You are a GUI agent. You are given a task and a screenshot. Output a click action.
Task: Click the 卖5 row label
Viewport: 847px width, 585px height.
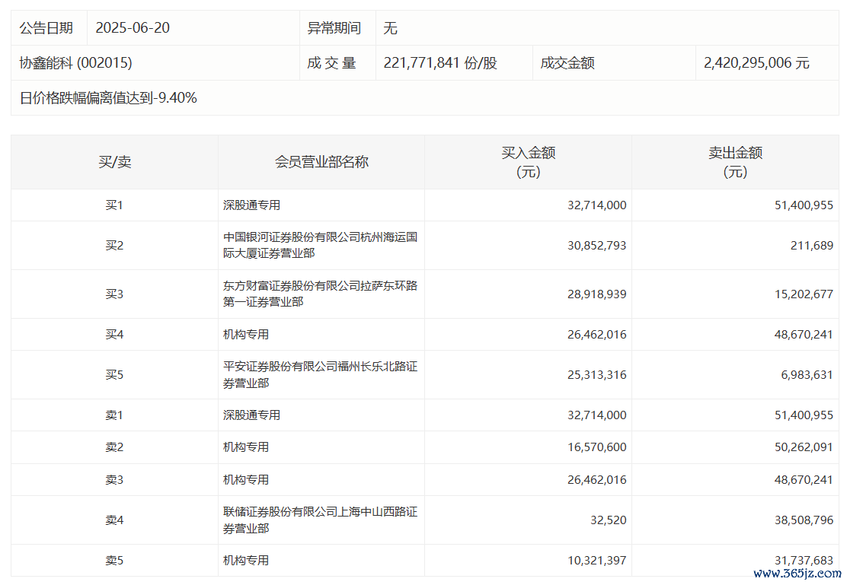[x=114, y=561]
